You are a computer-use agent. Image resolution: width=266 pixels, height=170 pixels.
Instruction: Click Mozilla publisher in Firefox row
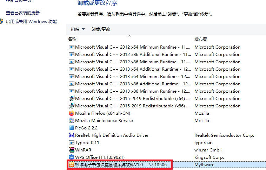[x=202, y=113]
